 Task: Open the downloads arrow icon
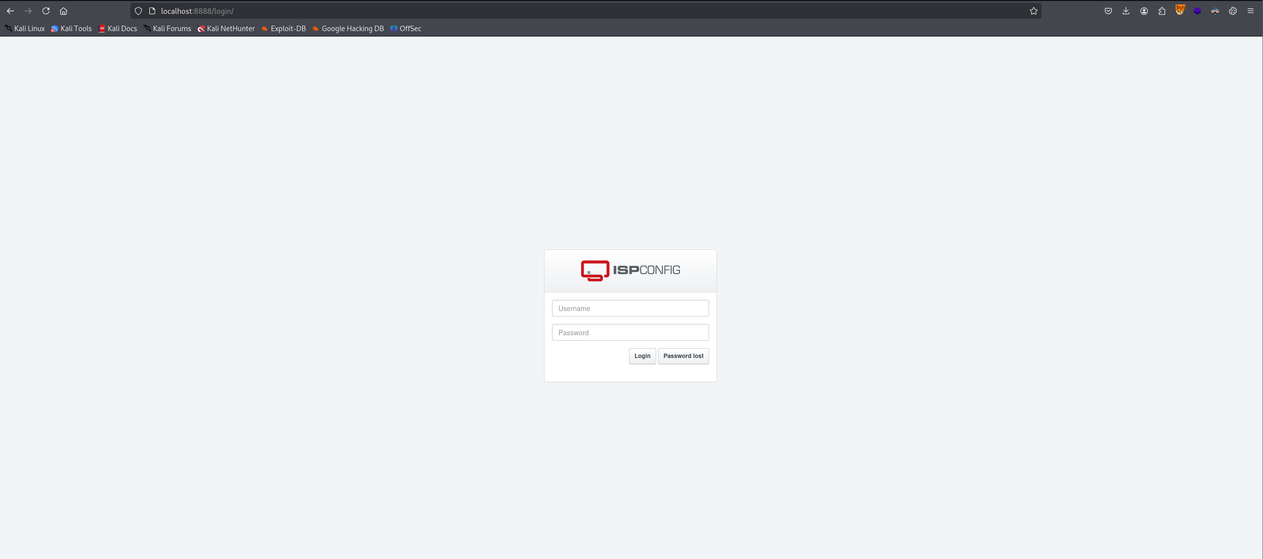point(1126,11)
